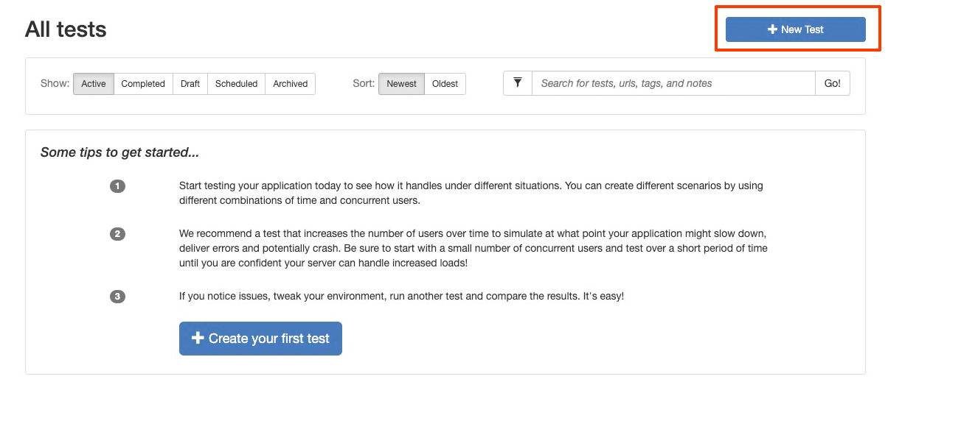The height and width of the screenshot is (435, 961).
Task: Click the New Test button label
Action: [x=802, y=29]
